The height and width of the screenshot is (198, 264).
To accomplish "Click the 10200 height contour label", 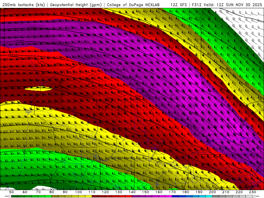I will point(31,28).
